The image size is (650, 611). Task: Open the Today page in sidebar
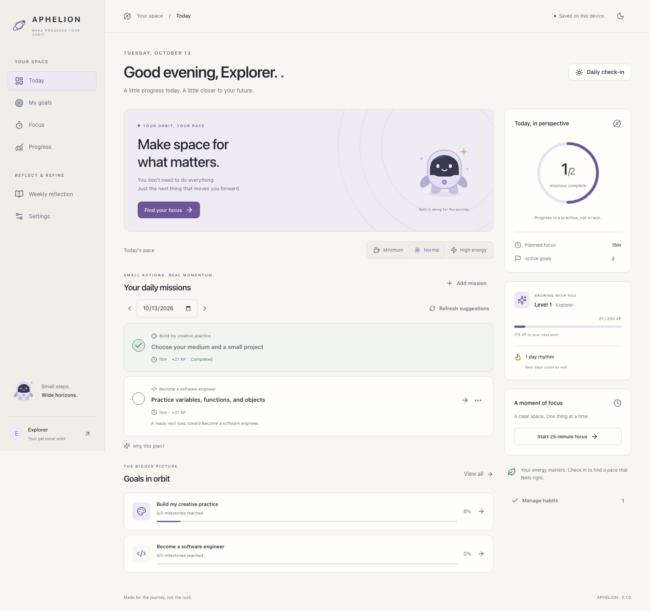(x=52, y=81)
